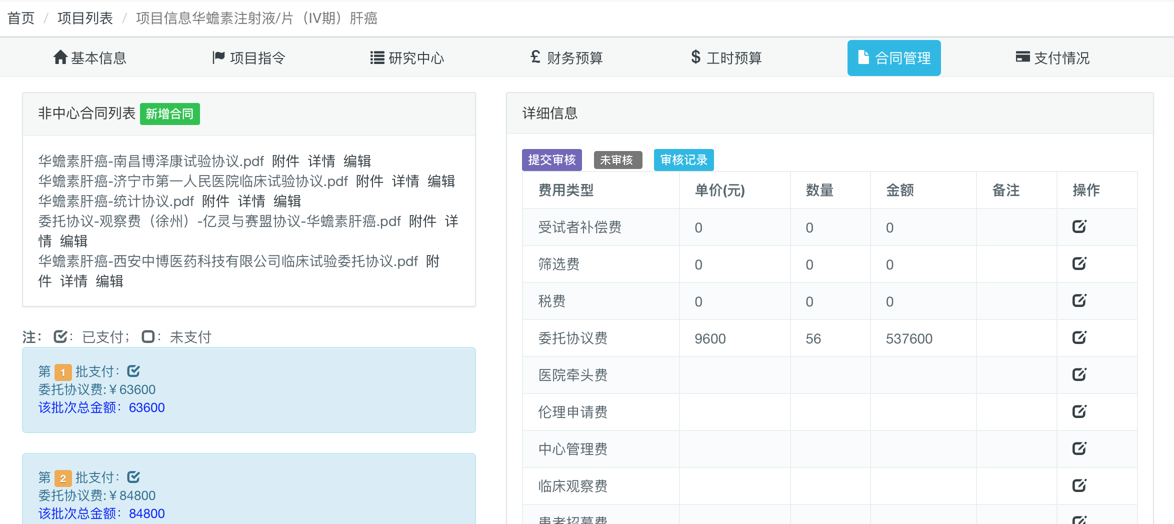Screen dimensions: 1174x524
Task: Click 编辑 for 南昌博泽康试验协议
Action: tap(357, 161)
